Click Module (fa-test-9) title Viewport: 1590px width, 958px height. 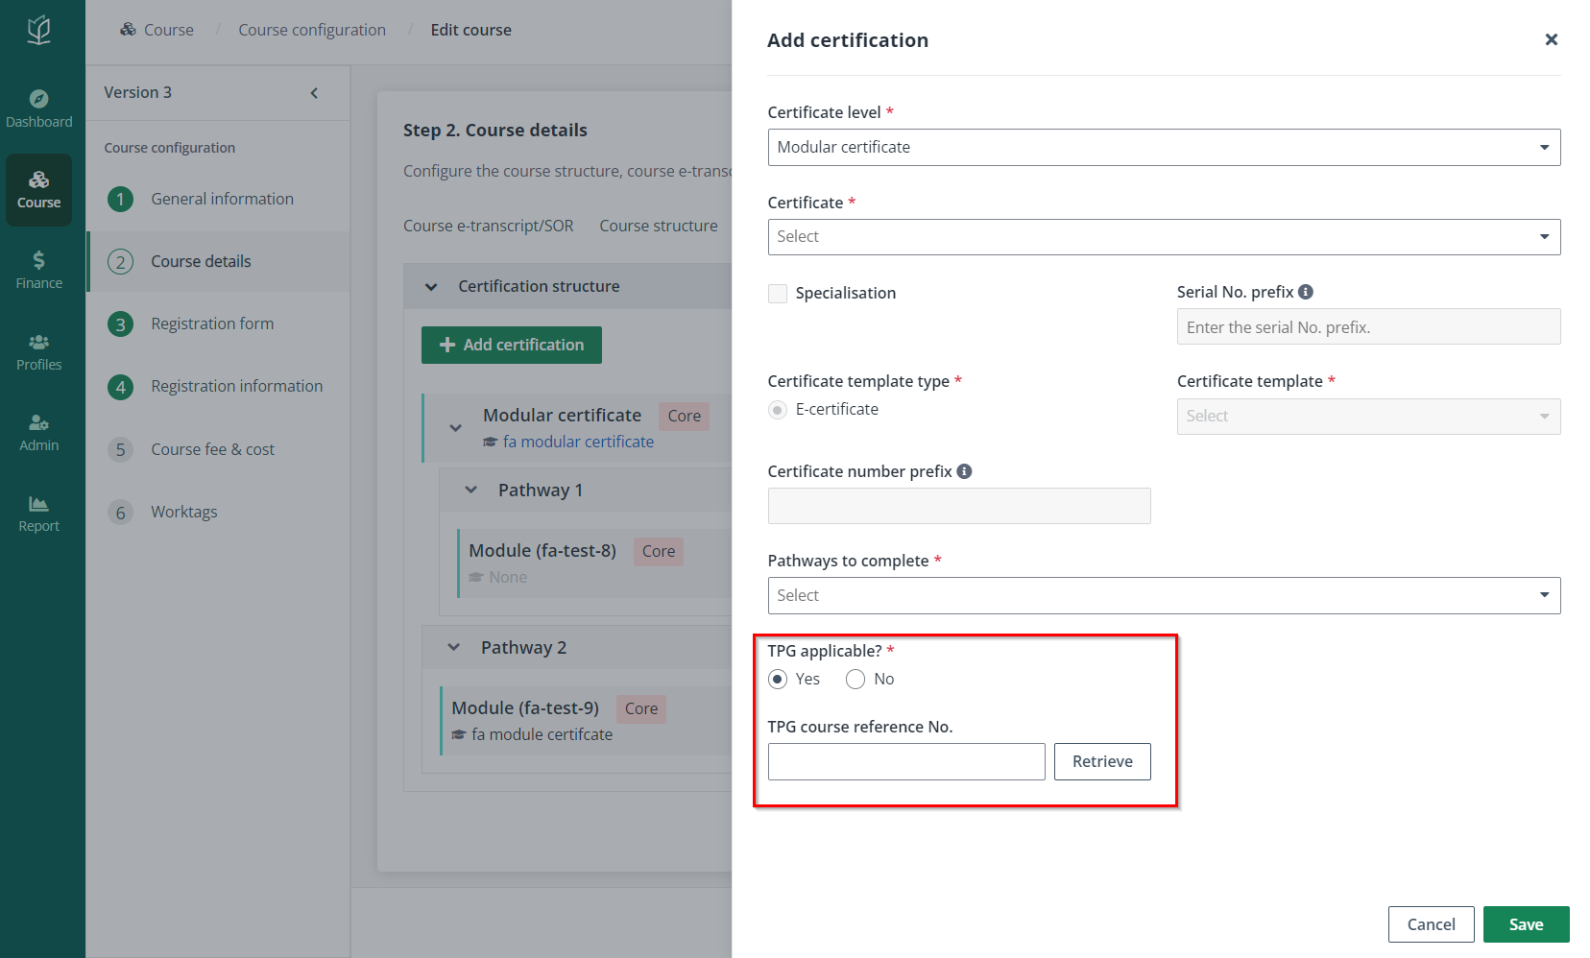point(525,708)
